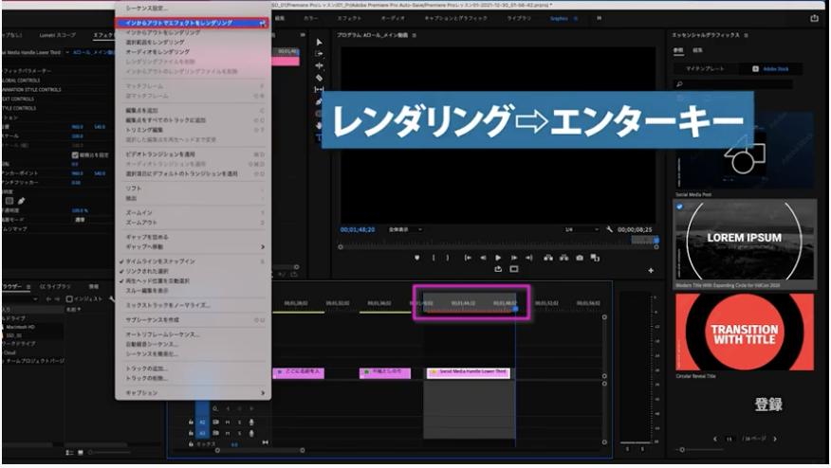Click the Extract button
The height and width of the screenshot is (468, 831).
pos(563,258)
